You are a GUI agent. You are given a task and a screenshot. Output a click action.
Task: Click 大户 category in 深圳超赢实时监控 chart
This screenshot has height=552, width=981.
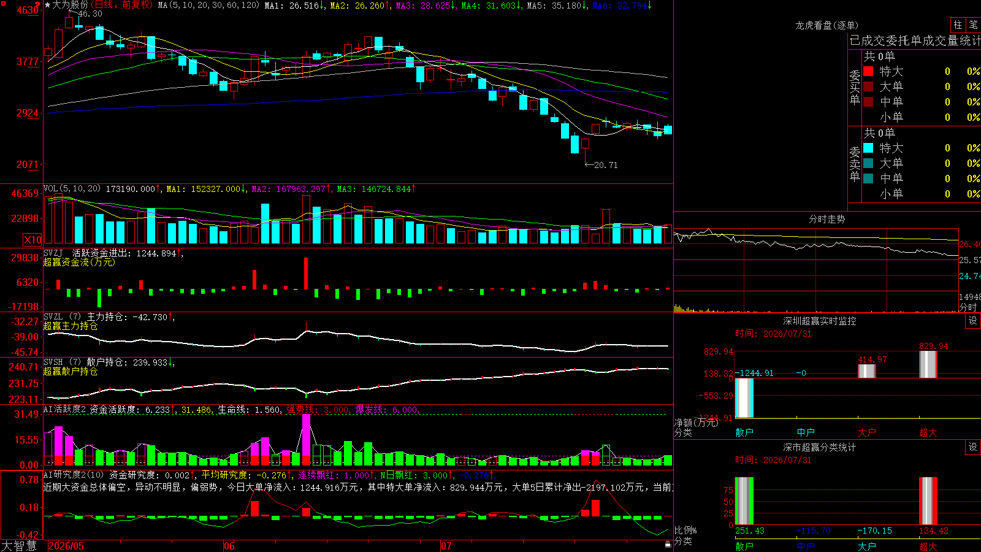click(x=867, y=432)
